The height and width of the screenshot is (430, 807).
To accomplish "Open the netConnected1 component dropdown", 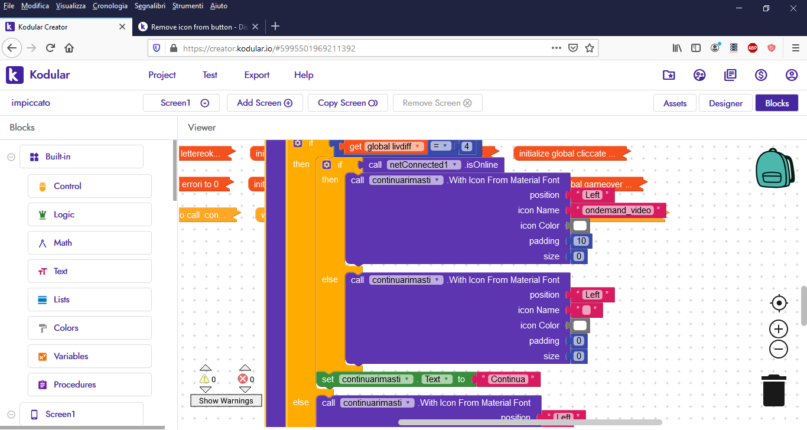I will tap(455, 165).
